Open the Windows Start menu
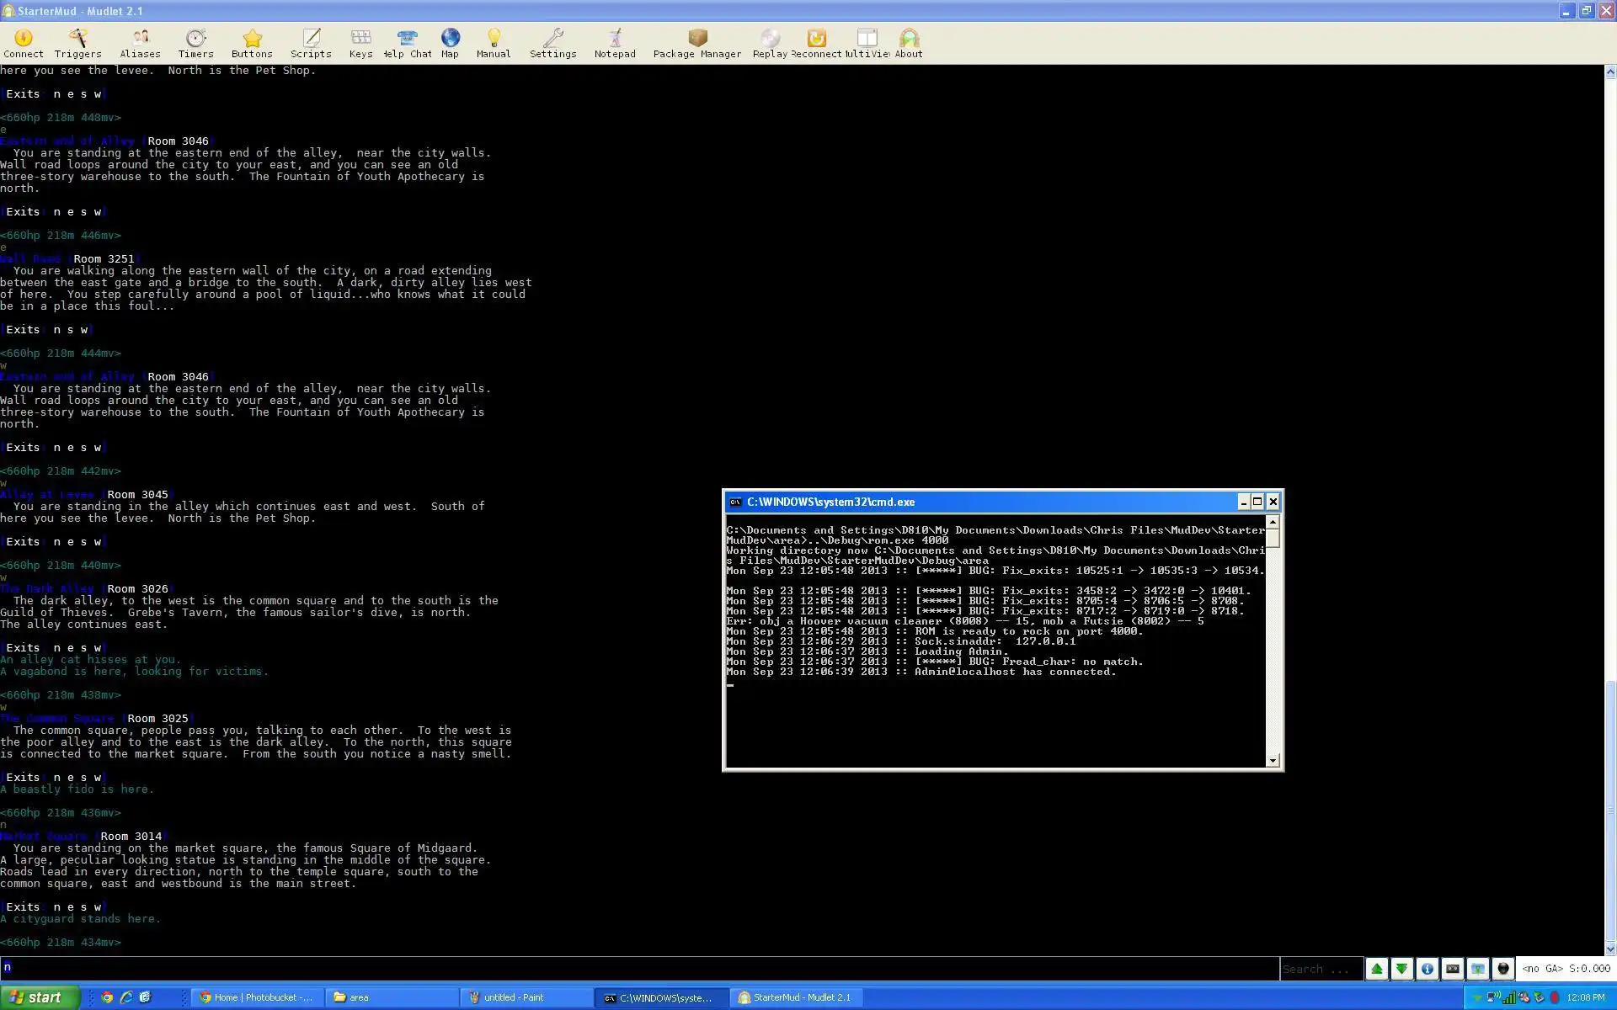 coord(40,997)
